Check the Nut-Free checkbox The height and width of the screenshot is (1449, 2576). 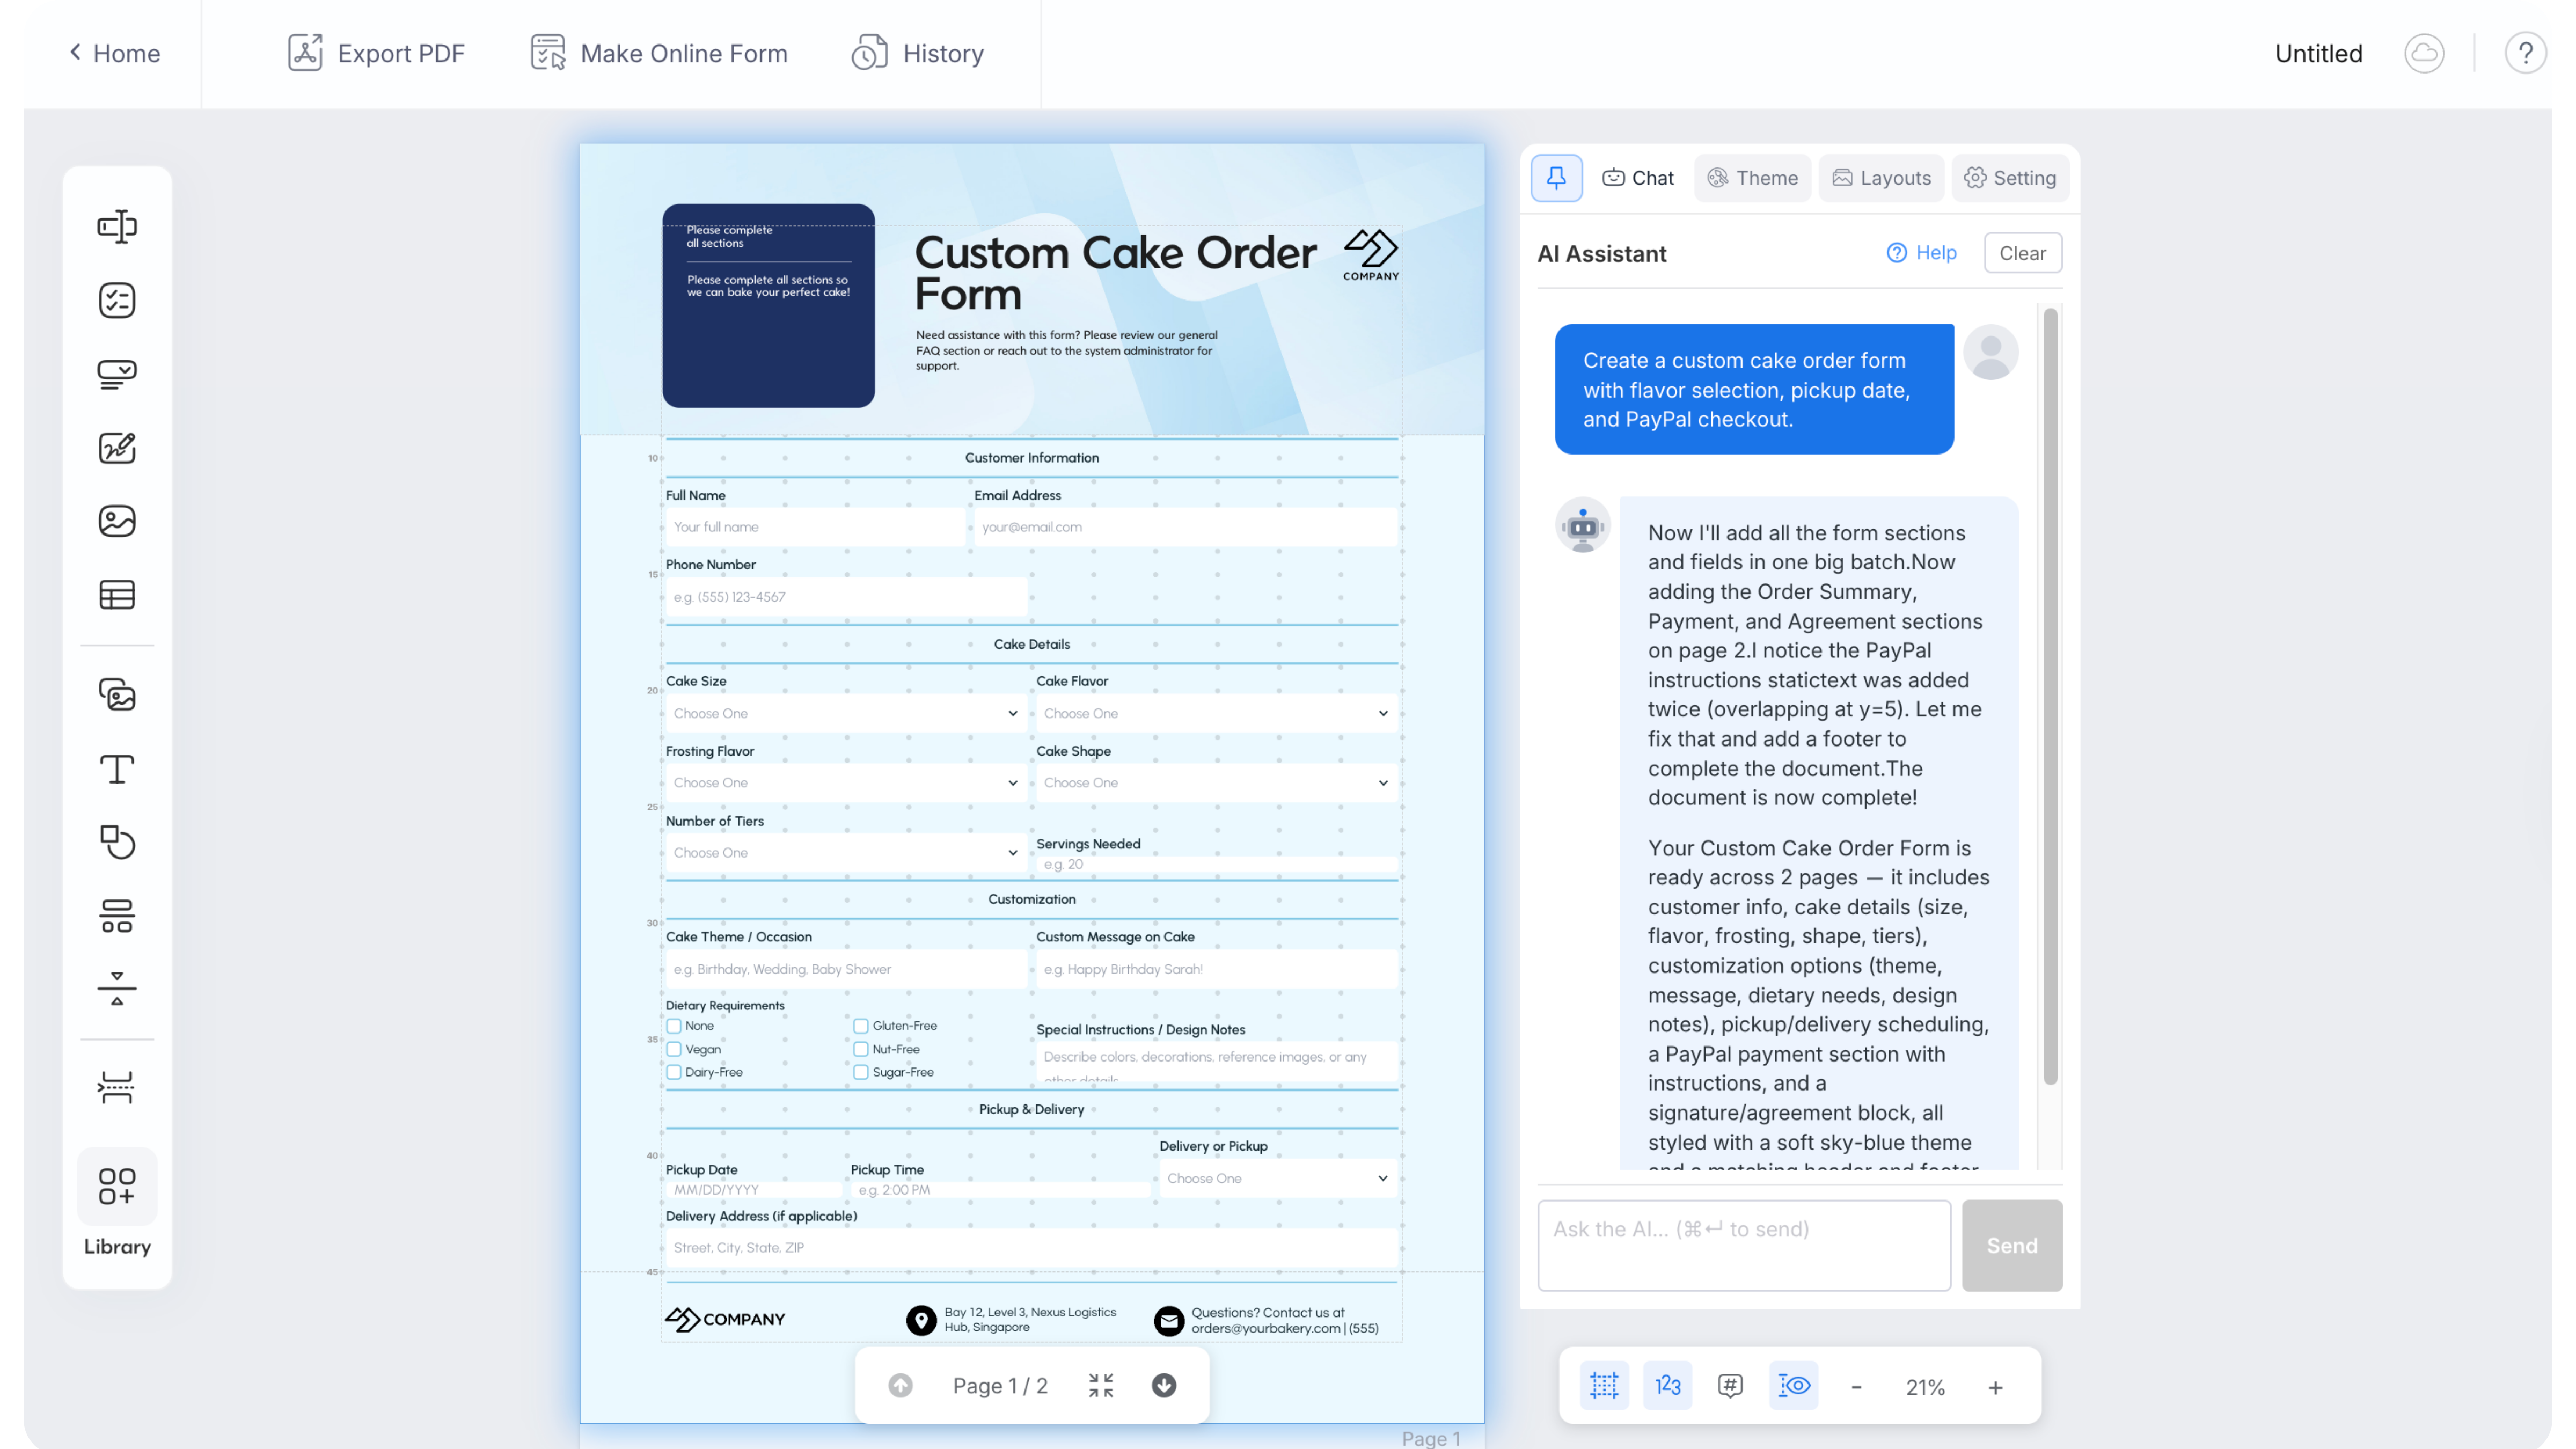[860, 1049]
